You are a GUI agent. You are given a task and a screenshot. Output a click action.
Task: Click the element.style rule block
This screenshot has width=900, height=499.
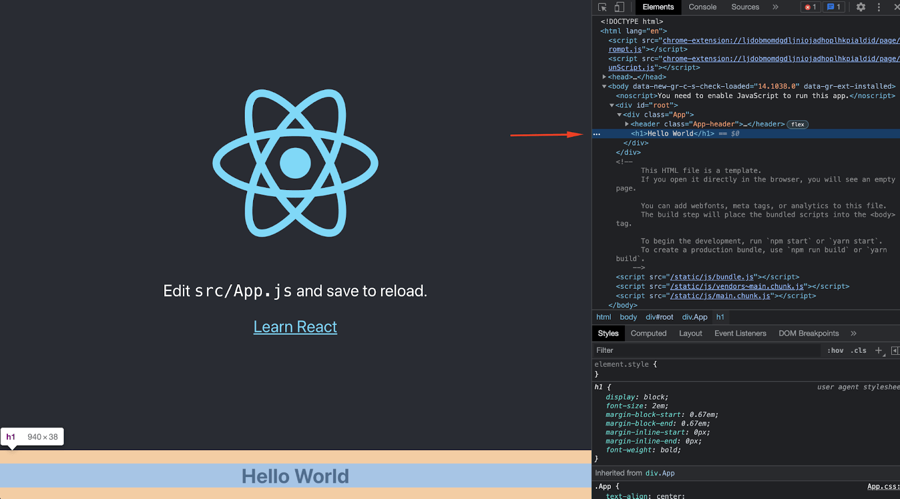(x=746, y=369)
